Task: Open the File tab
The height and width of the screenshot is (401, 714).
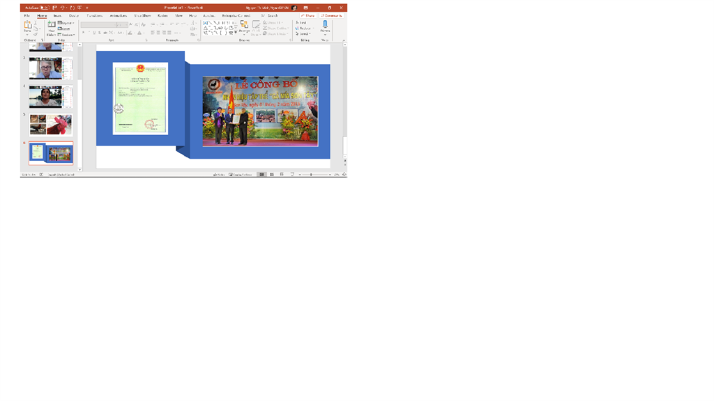Action: pos(27,15)
